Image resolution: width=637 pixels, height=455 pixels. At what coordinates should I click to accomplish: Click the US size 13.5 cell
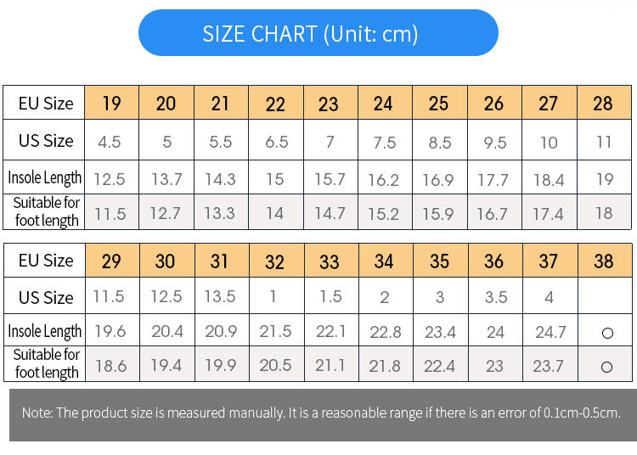coord(220,297)
